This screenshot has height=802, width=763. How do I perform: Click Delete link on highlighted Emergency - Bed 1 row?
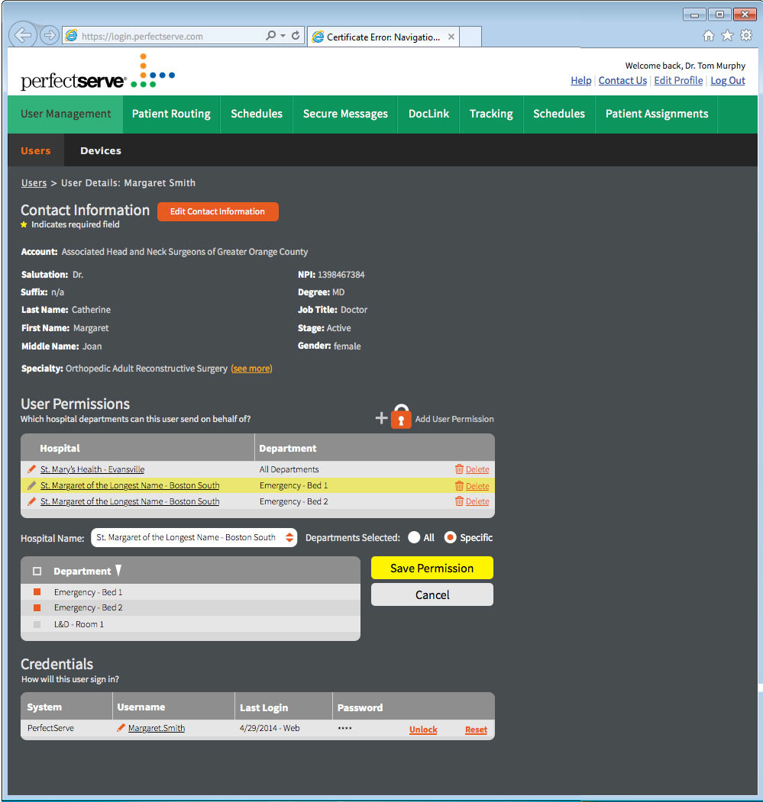click(x=477, y=486)
